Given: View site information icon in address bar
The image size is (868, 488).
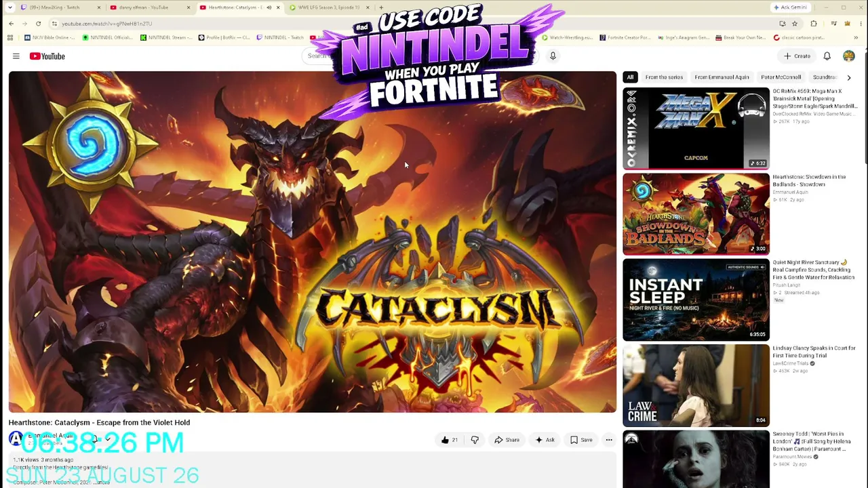Looking at the screenshot, I should (x=54, y=24).
